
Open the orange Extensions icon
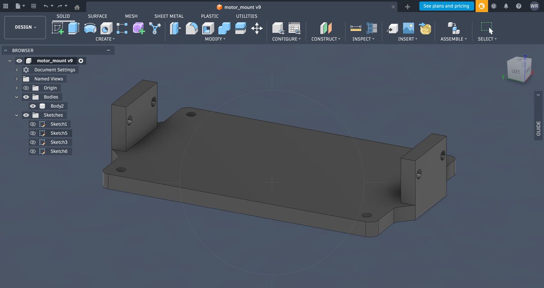coord(481,6)
